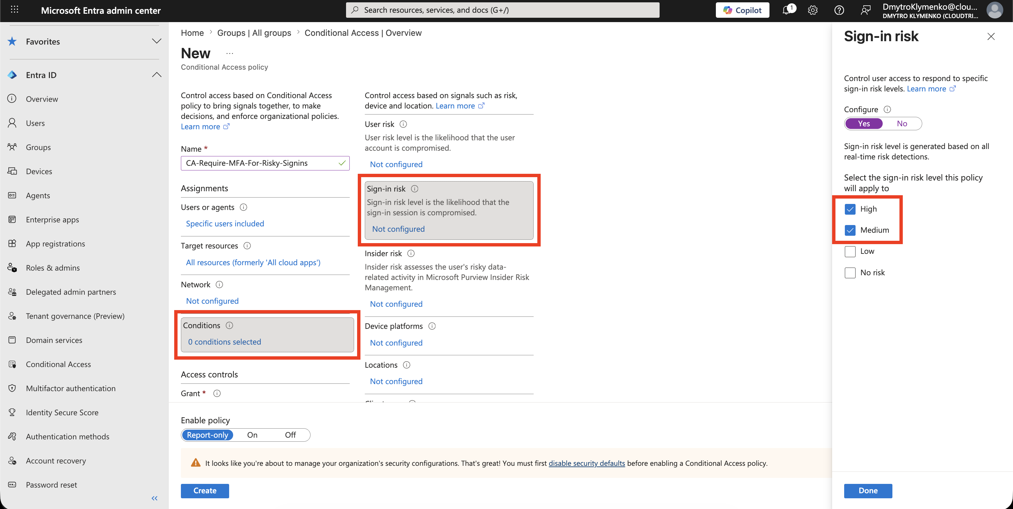Click the Create button
This screenshot has height=509, width=1013.
[x=205, y=491]
